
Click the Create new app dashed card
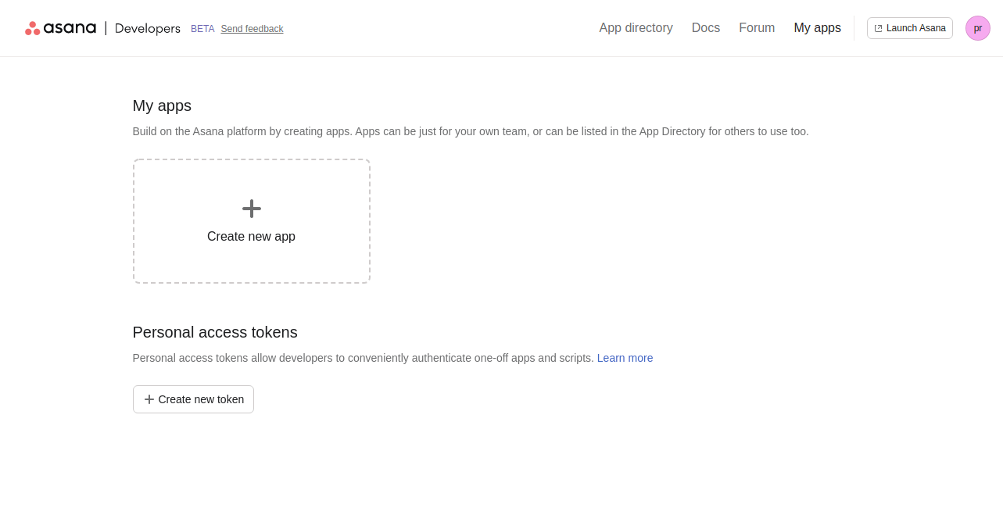(251, 221)
